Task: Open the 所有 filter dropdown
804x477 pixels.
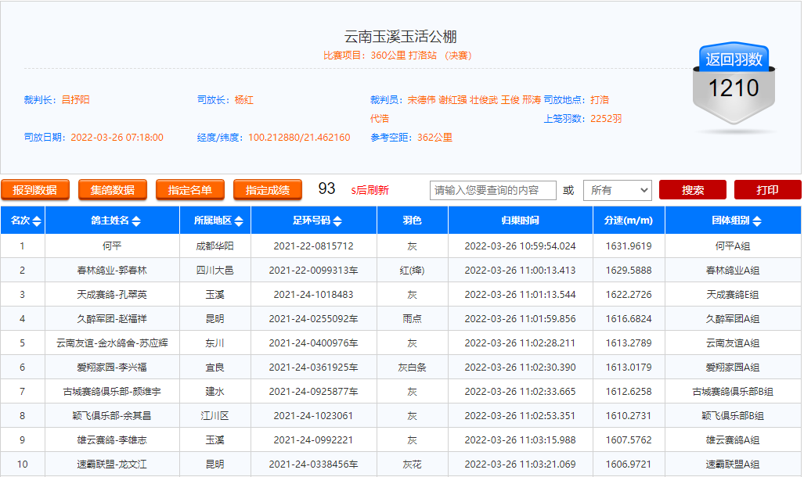Action: coord(617,190)
